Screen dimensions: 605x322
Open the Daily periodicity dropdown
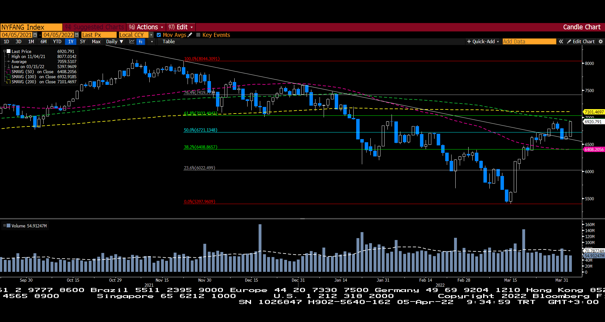[x=115, y=42]
